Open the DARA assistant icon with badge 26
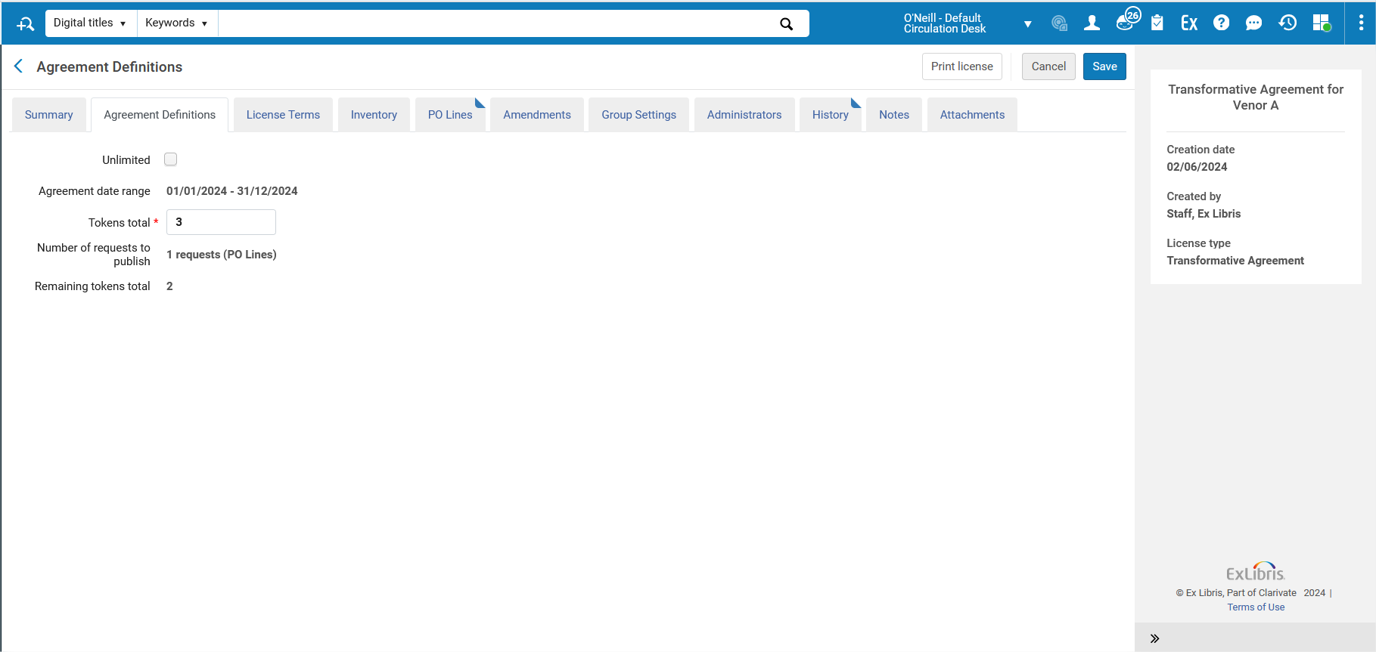This screenshot has height=652, width=1376. 1126,20
